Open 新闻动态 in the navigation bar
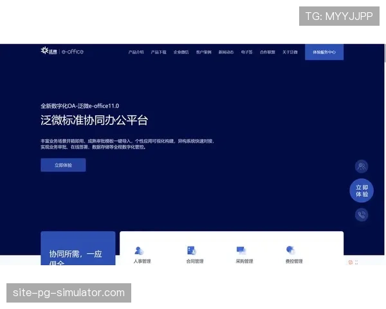This screenshot has width=386, height=309. [x=226, y=52]
